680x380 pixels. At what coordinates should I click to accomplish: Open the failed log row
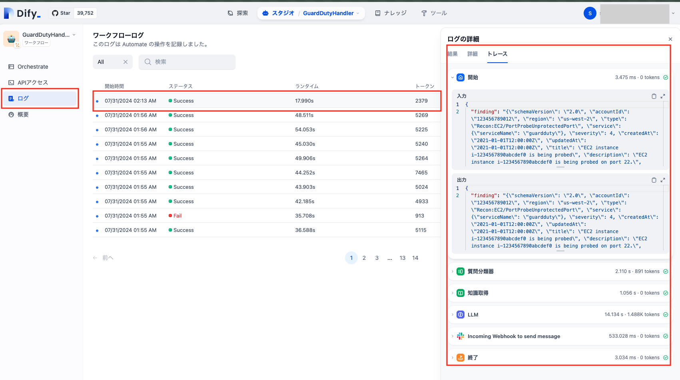267,216
